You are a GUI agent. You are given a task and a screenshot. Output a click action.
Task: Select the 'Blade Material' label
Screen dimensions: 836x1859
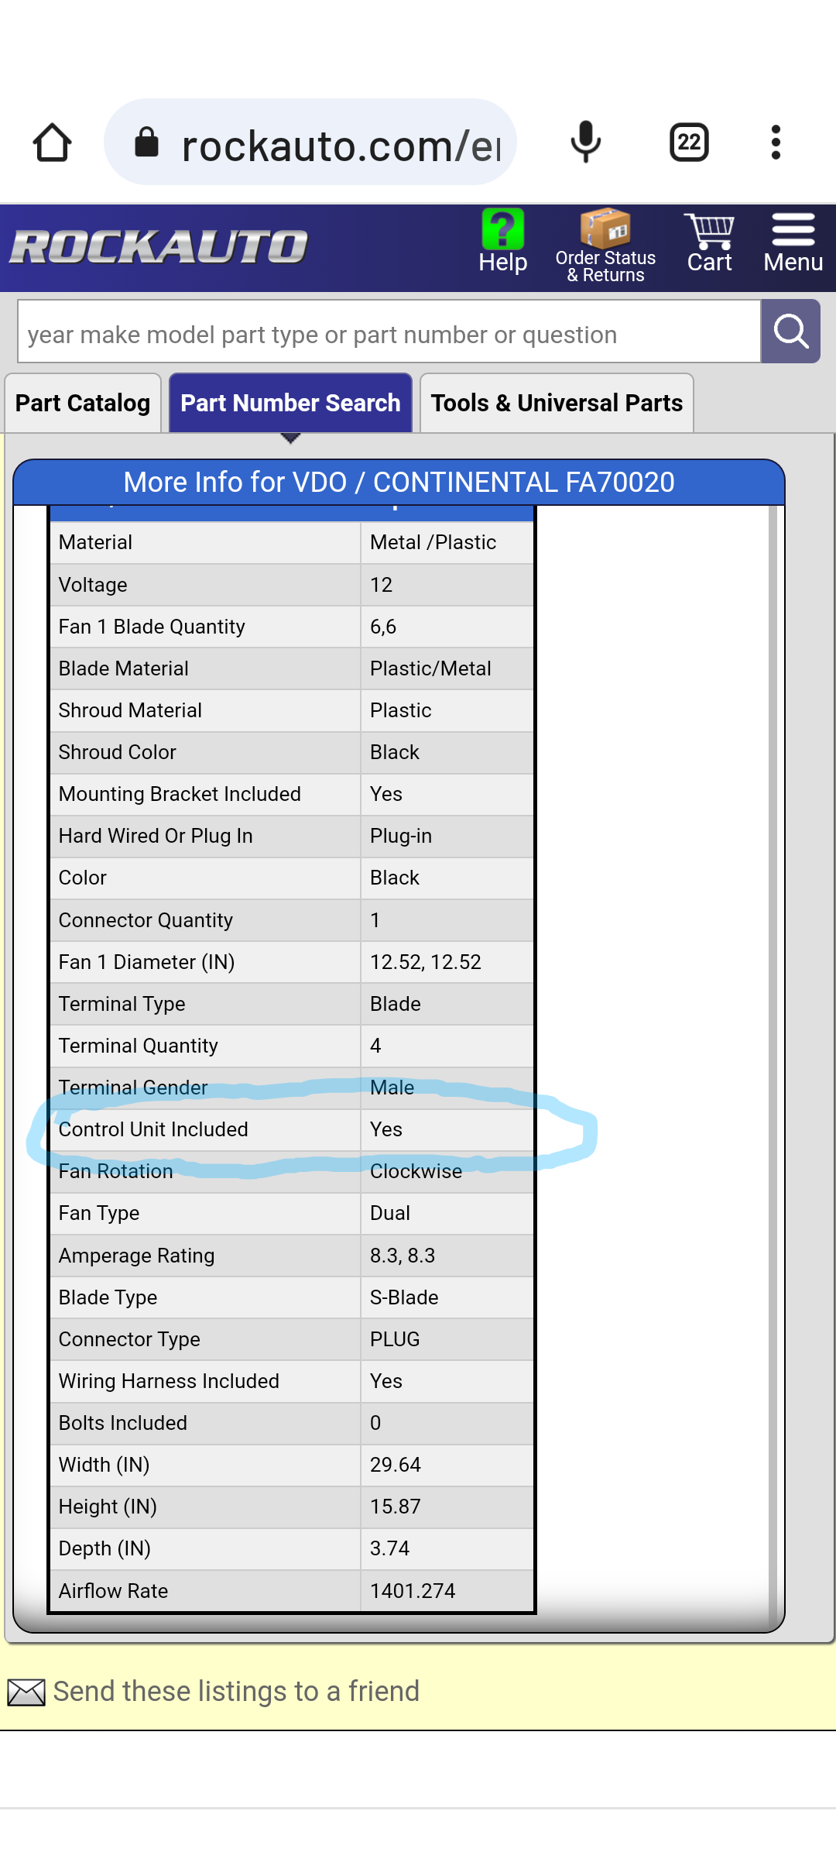click(x=124, y=668)
